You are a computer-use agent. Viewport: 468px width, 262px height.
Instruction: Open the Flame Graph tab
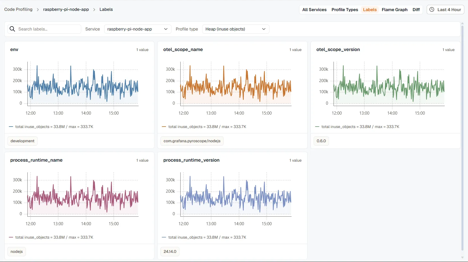(395, 9)
